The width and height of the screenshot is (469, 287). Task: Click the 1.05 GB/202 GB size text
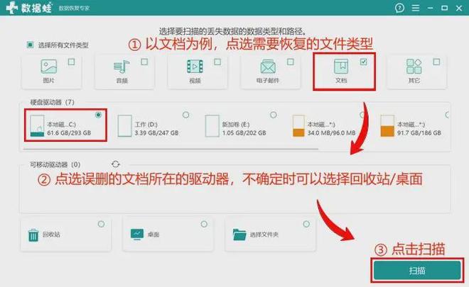[244, 133]
